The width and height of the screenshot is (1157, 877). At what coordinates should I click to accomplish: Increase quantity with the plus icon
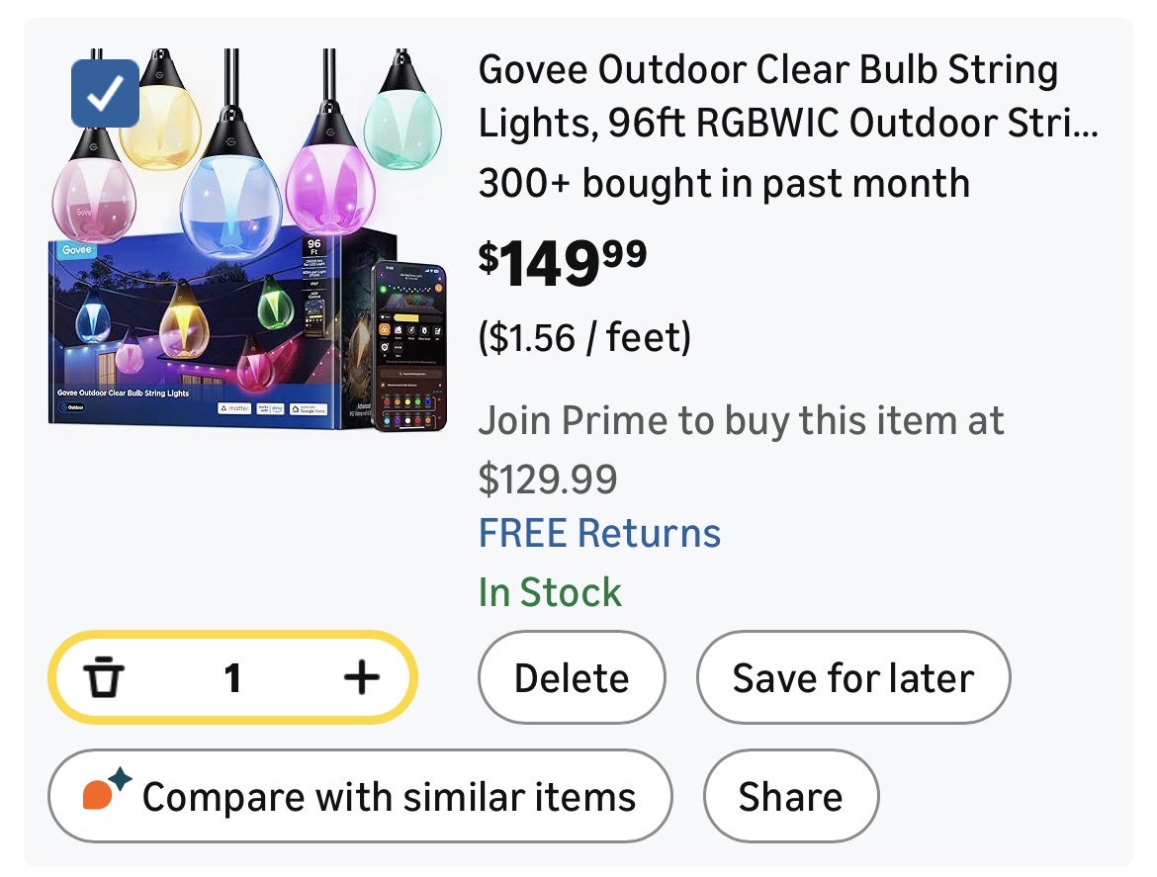click(x=361, y=678)
